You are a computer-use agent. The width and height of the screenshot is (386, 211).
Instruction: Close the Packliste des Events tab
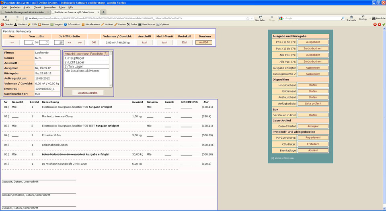[x=99, y=12]
